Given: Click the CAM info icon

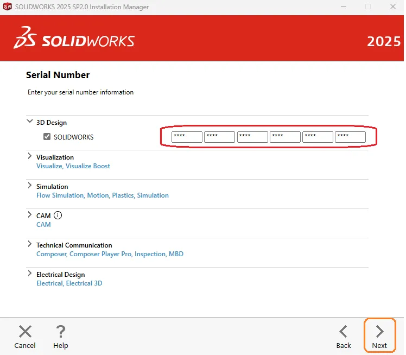Looking at the screenshot, I should (58, 215).
